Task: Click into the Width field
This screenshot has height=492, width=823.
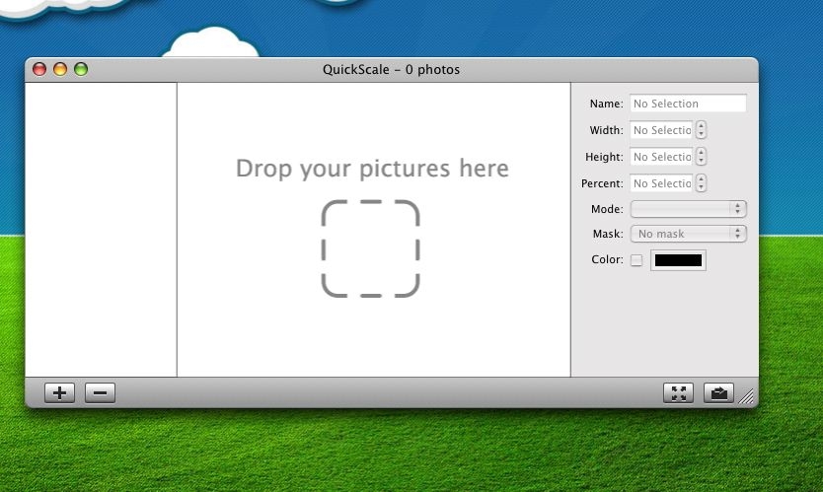Action: coord(661,130)
